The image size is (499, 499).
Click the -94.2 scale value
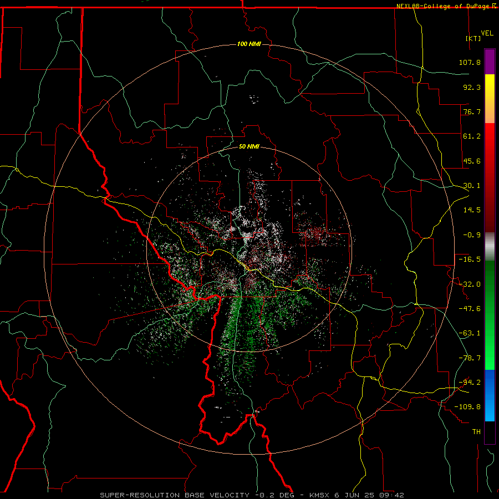[x=470, y=383]
